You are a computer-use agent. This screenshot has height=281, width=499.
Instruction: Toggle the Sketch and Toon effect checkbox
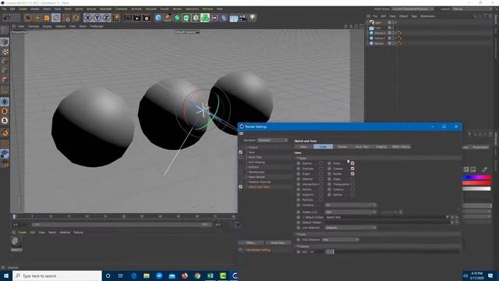(x=241, y=187)
